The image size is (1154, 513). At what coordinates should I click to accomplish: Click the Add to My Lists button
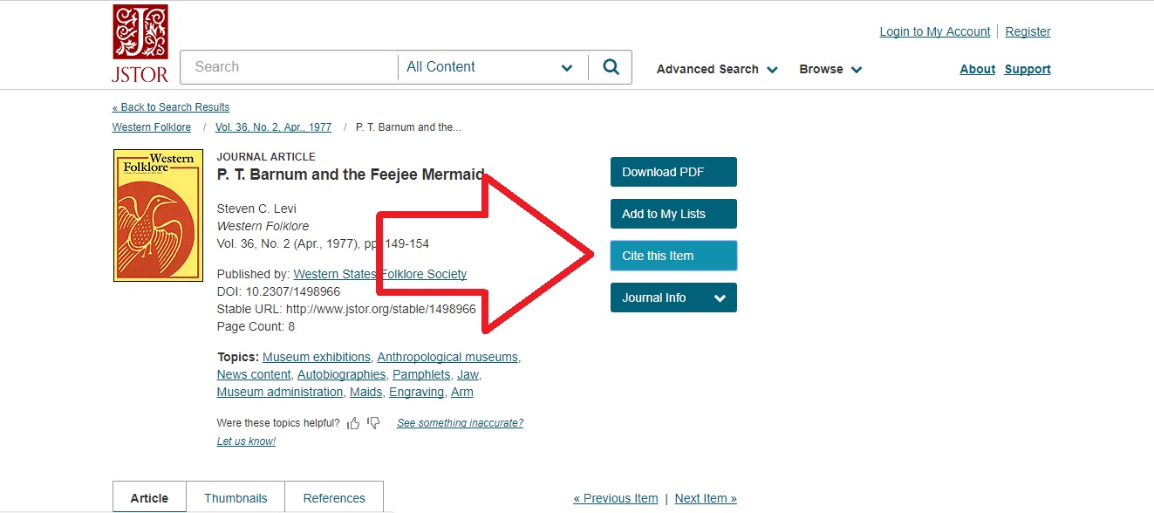(x=673, y=214)
